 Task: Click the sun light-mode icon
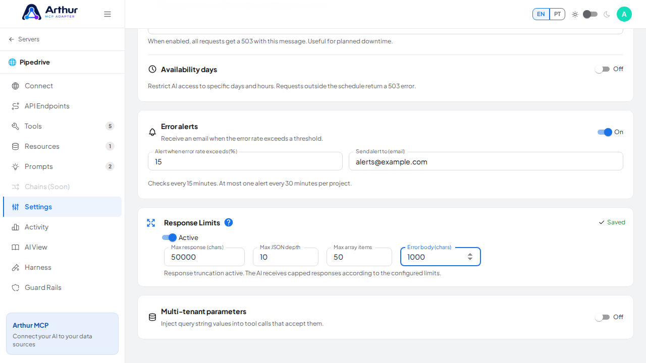point(575,14)
